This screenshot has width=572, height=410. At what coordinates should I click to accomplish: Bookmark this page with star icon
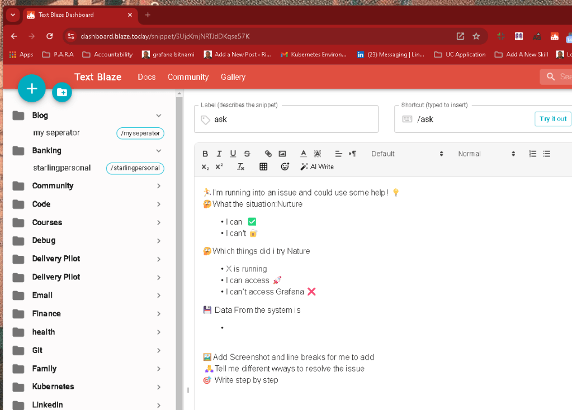[x=476, y=36]
